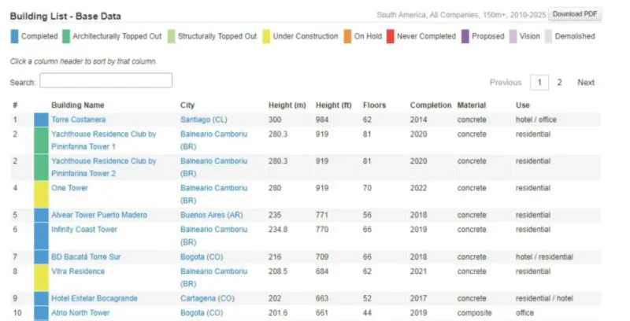Click the 984 ft height cell

322,120
